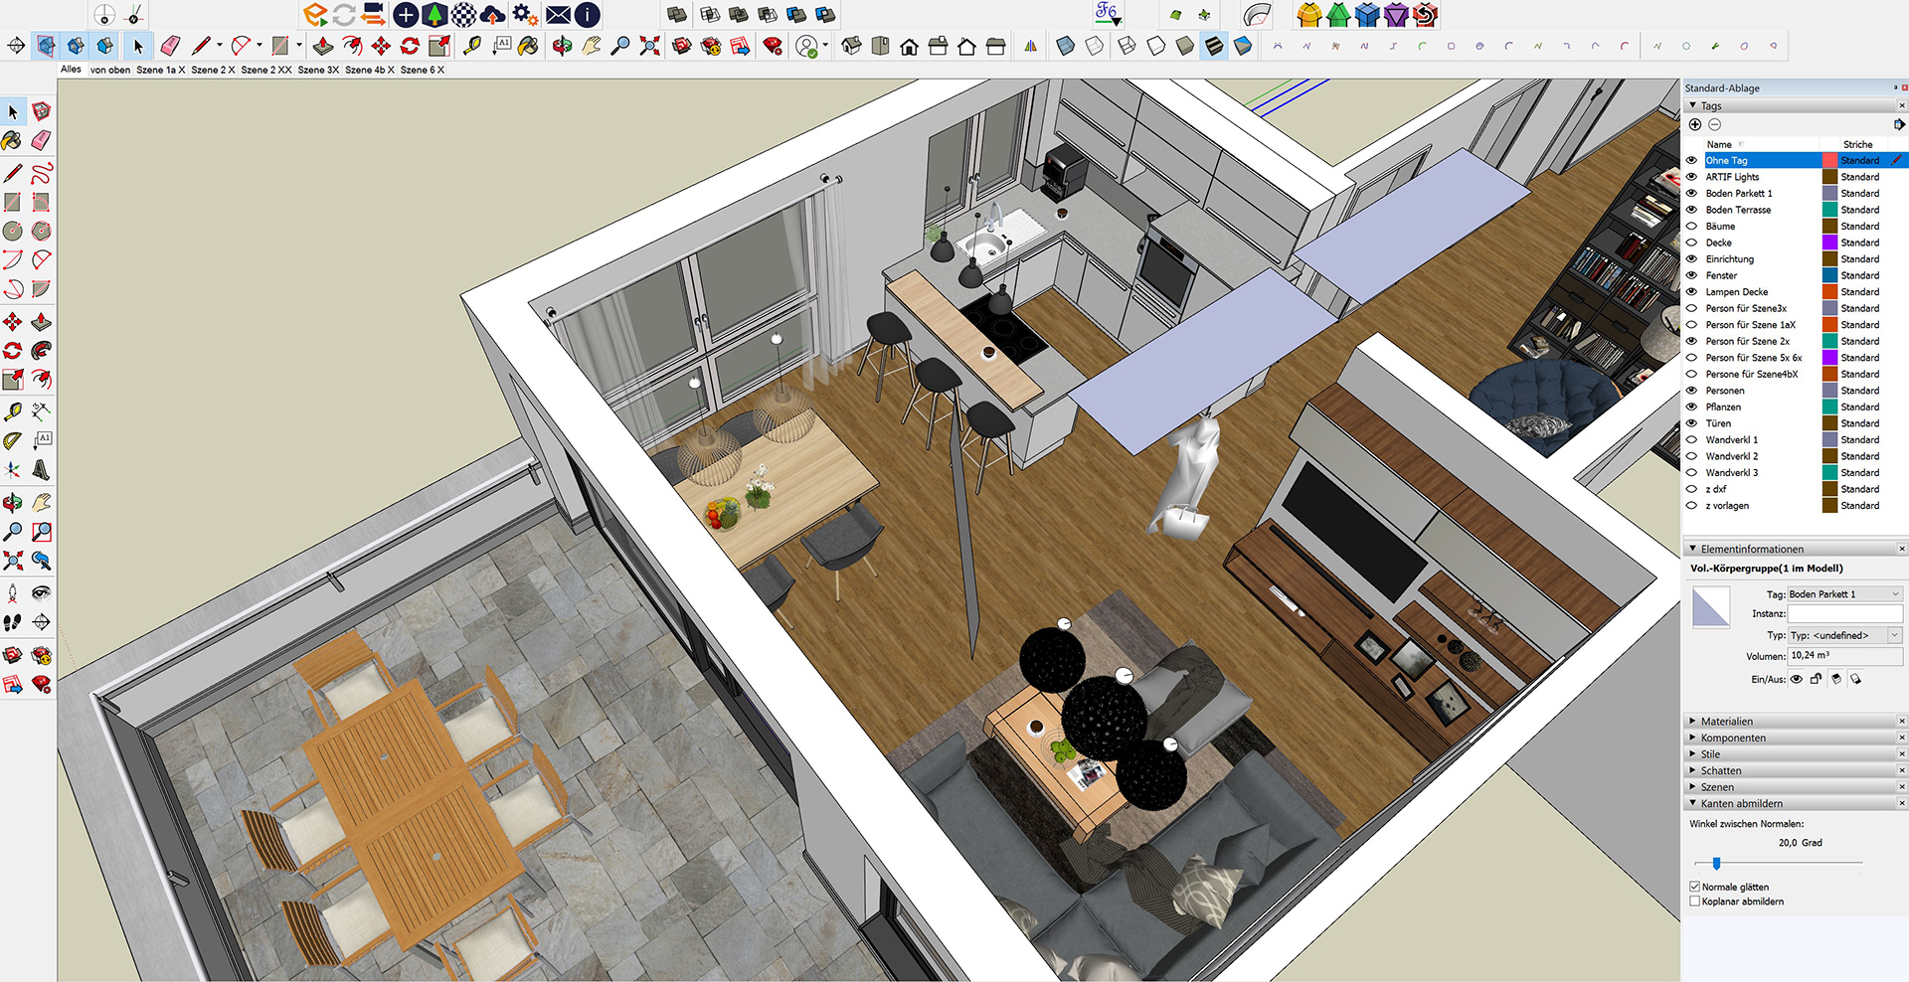
Task: Click the Decke tag purple color swatch
Action: (1828, 243)
